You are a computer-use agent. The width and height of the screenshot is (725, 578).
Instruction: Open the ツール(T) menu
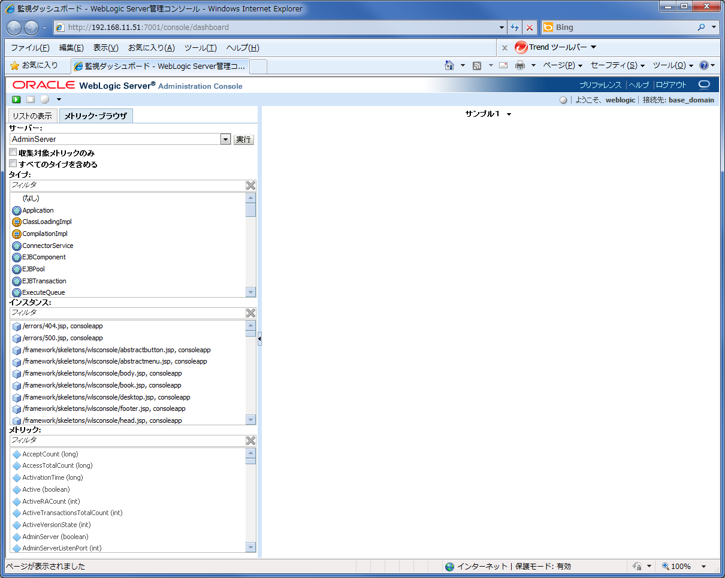tap(200, 48)
